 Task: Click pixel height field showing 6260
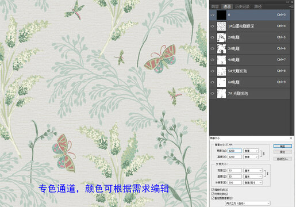[x=235, y=157]
